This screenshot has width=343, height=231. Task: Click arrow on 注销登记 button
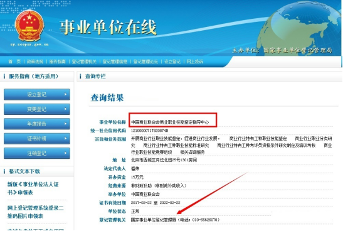[x=65, y=153]
